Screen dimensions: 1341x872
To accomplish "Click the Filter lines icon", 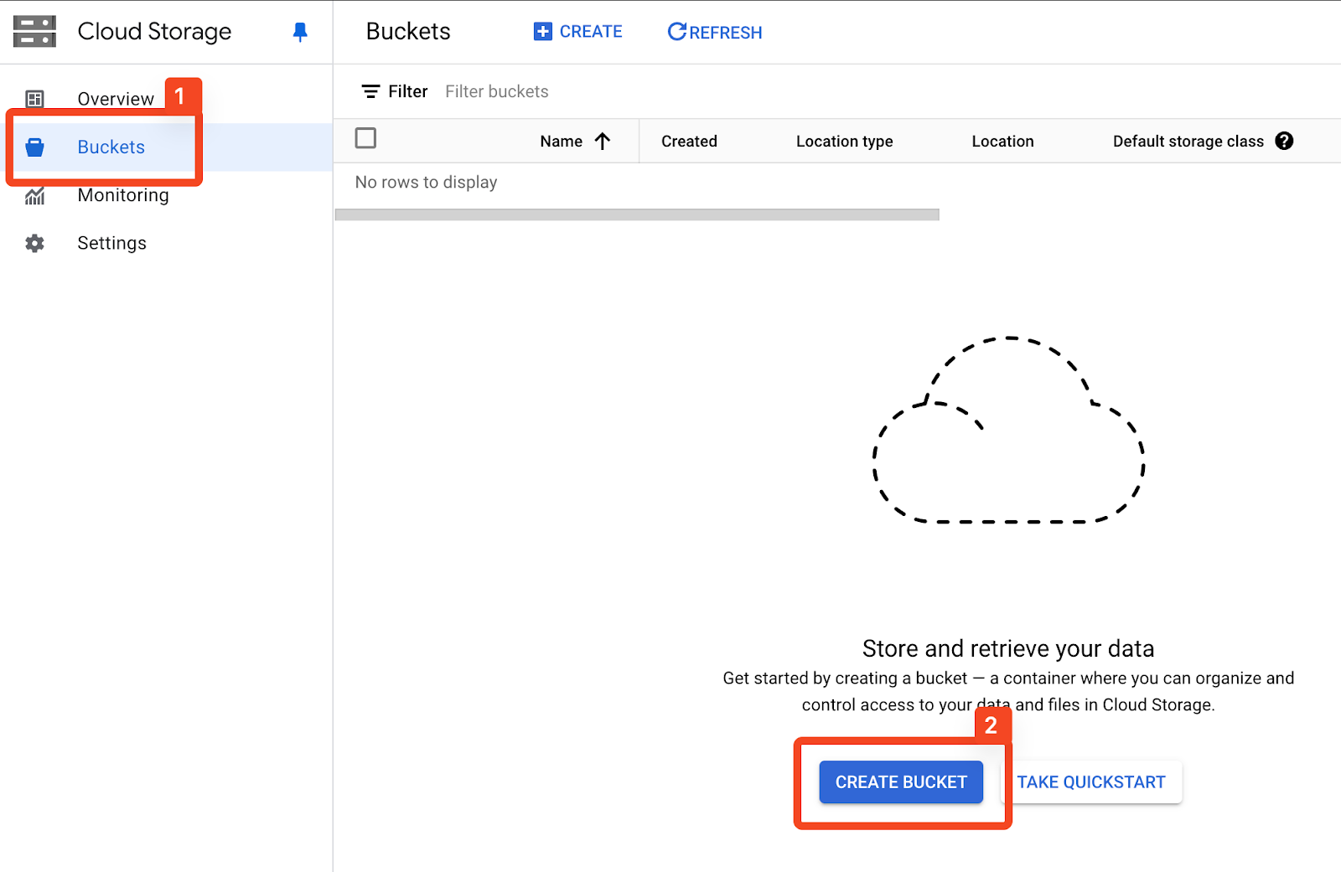I will (370, 91).
